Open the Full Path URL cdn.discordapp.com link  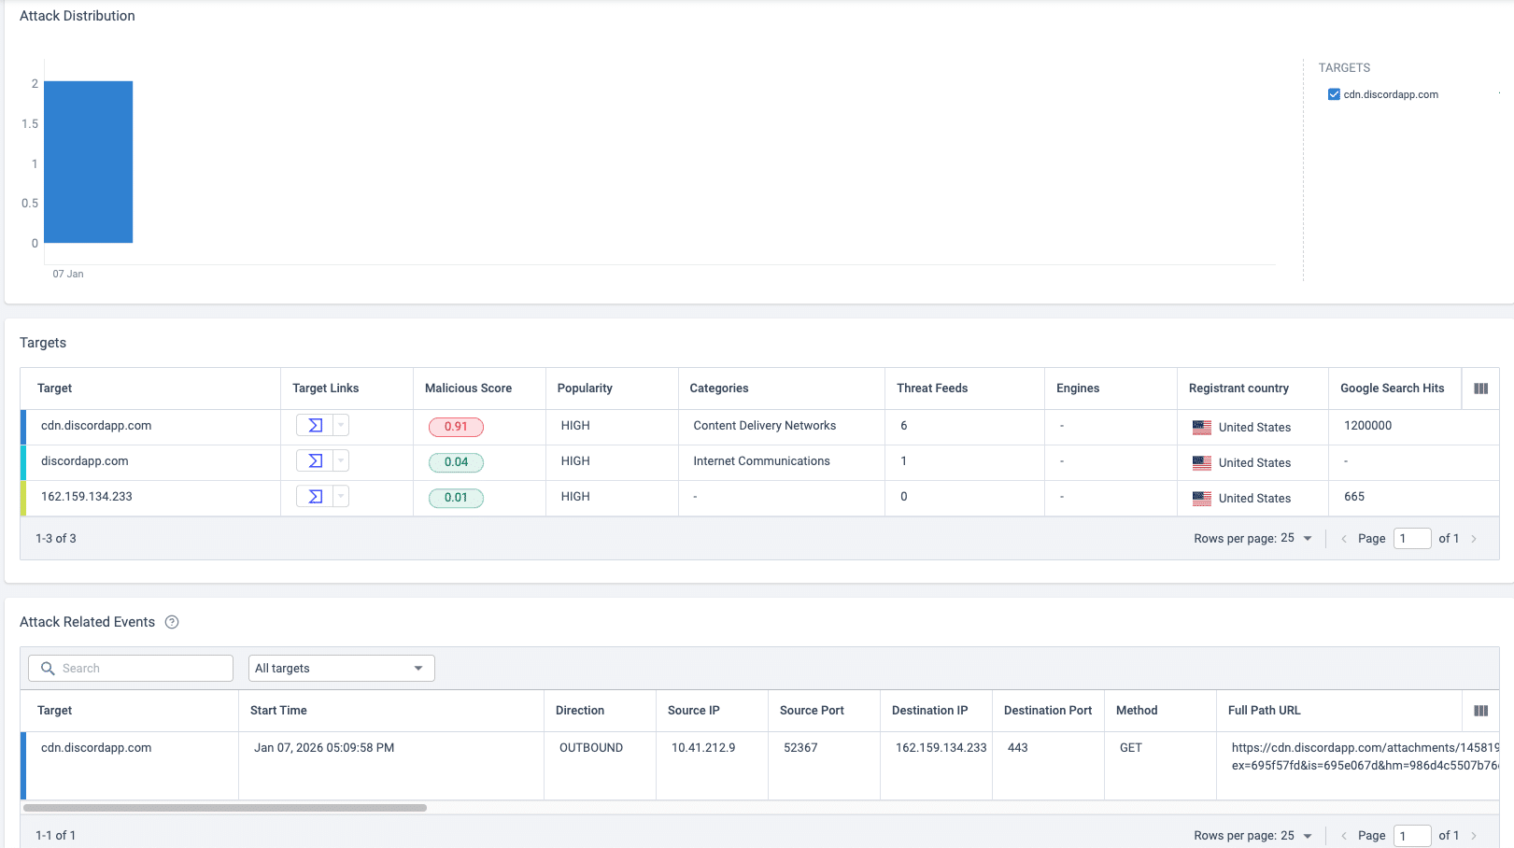(x=1364, y=748)
